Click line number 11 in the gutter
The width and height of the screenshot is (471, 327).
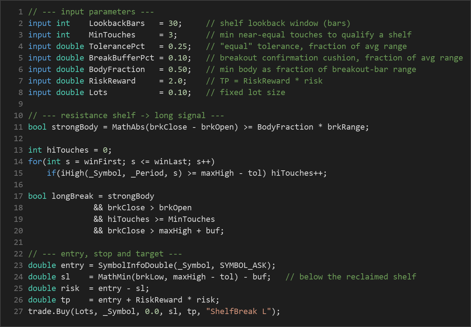tap(18, 127)
